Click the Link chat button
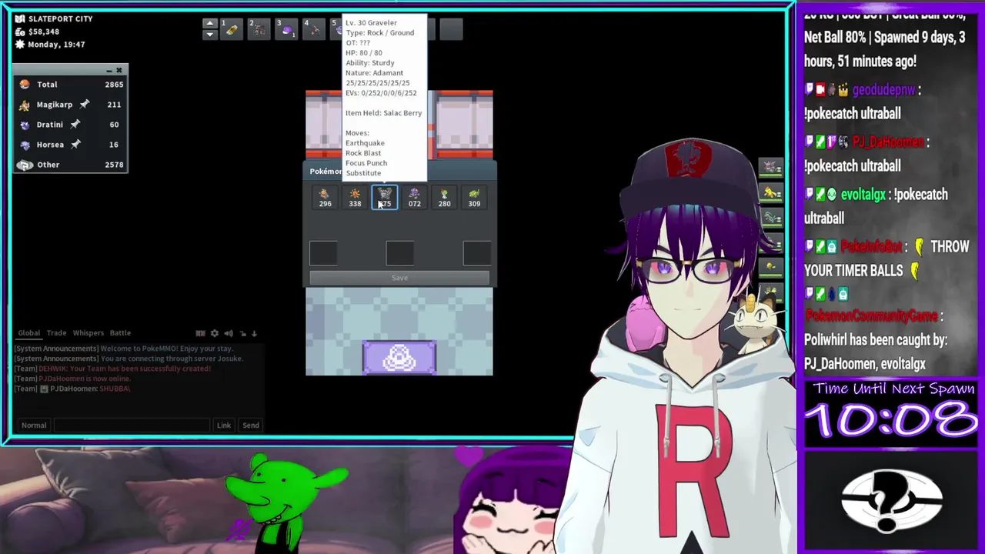The width and height of the screenshot is (985, 554). (224, 425)
